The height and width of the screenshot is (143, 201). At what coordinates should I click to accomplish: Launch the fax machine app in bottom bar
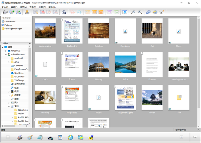[19, 137]
